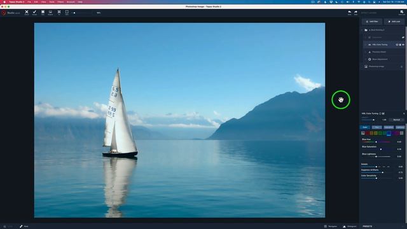
Task: Click the Opacity slider in HSL panel
Action: (368, 120)
